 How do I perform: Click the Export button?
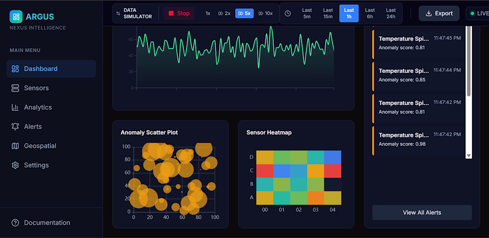click(439, 13)
